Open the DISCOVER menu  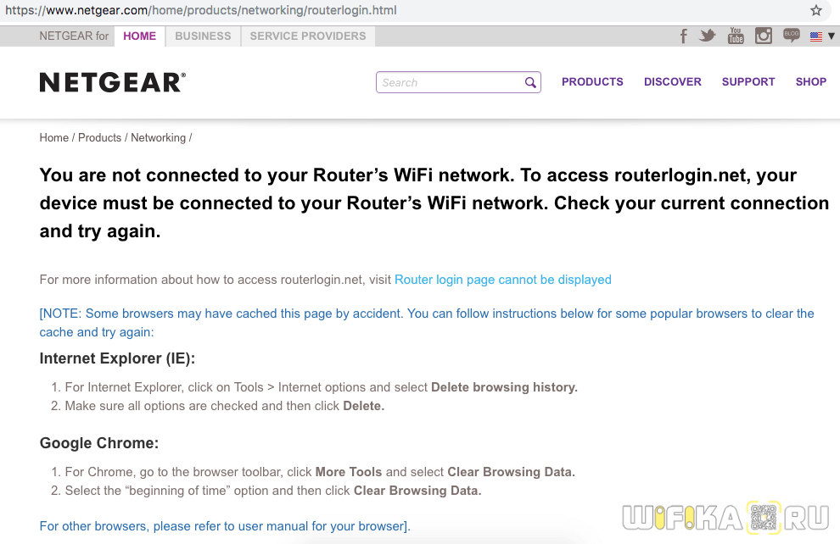point(672,82)
